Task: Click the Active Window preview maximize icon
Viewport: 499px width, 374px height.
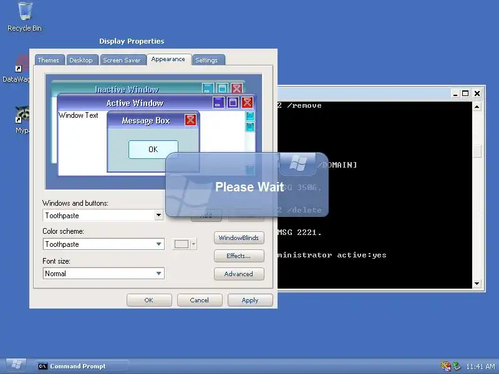Action: [233, 102]
